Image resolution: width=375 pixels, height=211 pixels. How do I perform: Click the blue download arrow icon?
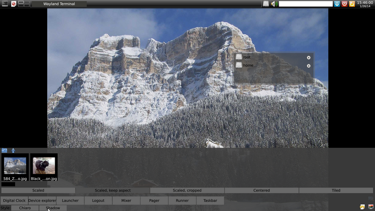337,4
